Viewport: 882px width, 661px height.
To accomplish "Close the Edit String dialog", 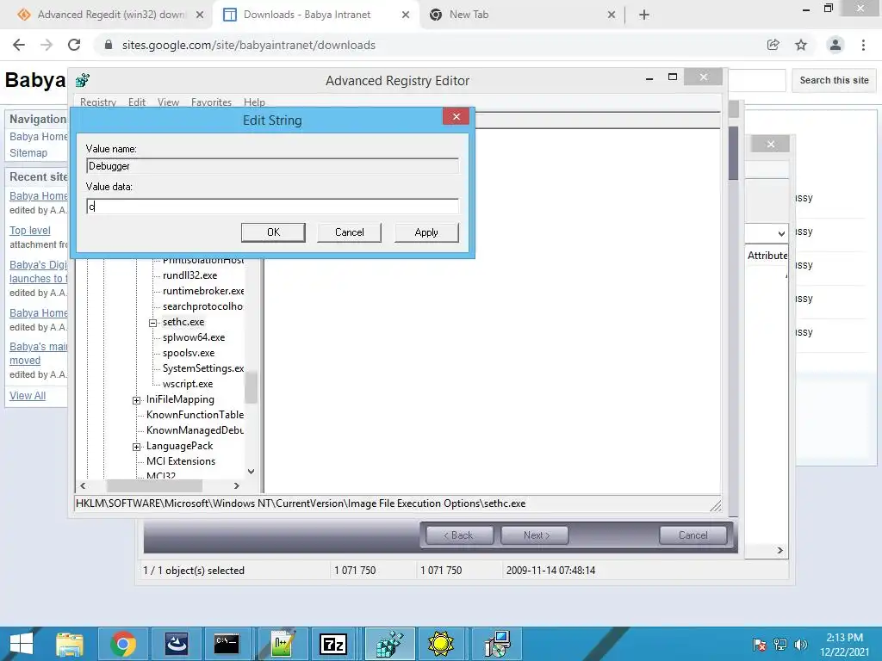I will (457, 116).
